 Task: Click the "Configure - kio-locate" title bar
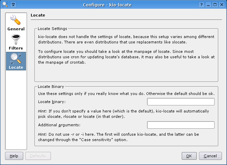[107, 5]
